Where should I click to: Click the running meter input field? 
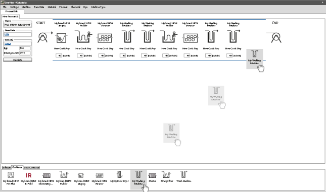(25, 53)
